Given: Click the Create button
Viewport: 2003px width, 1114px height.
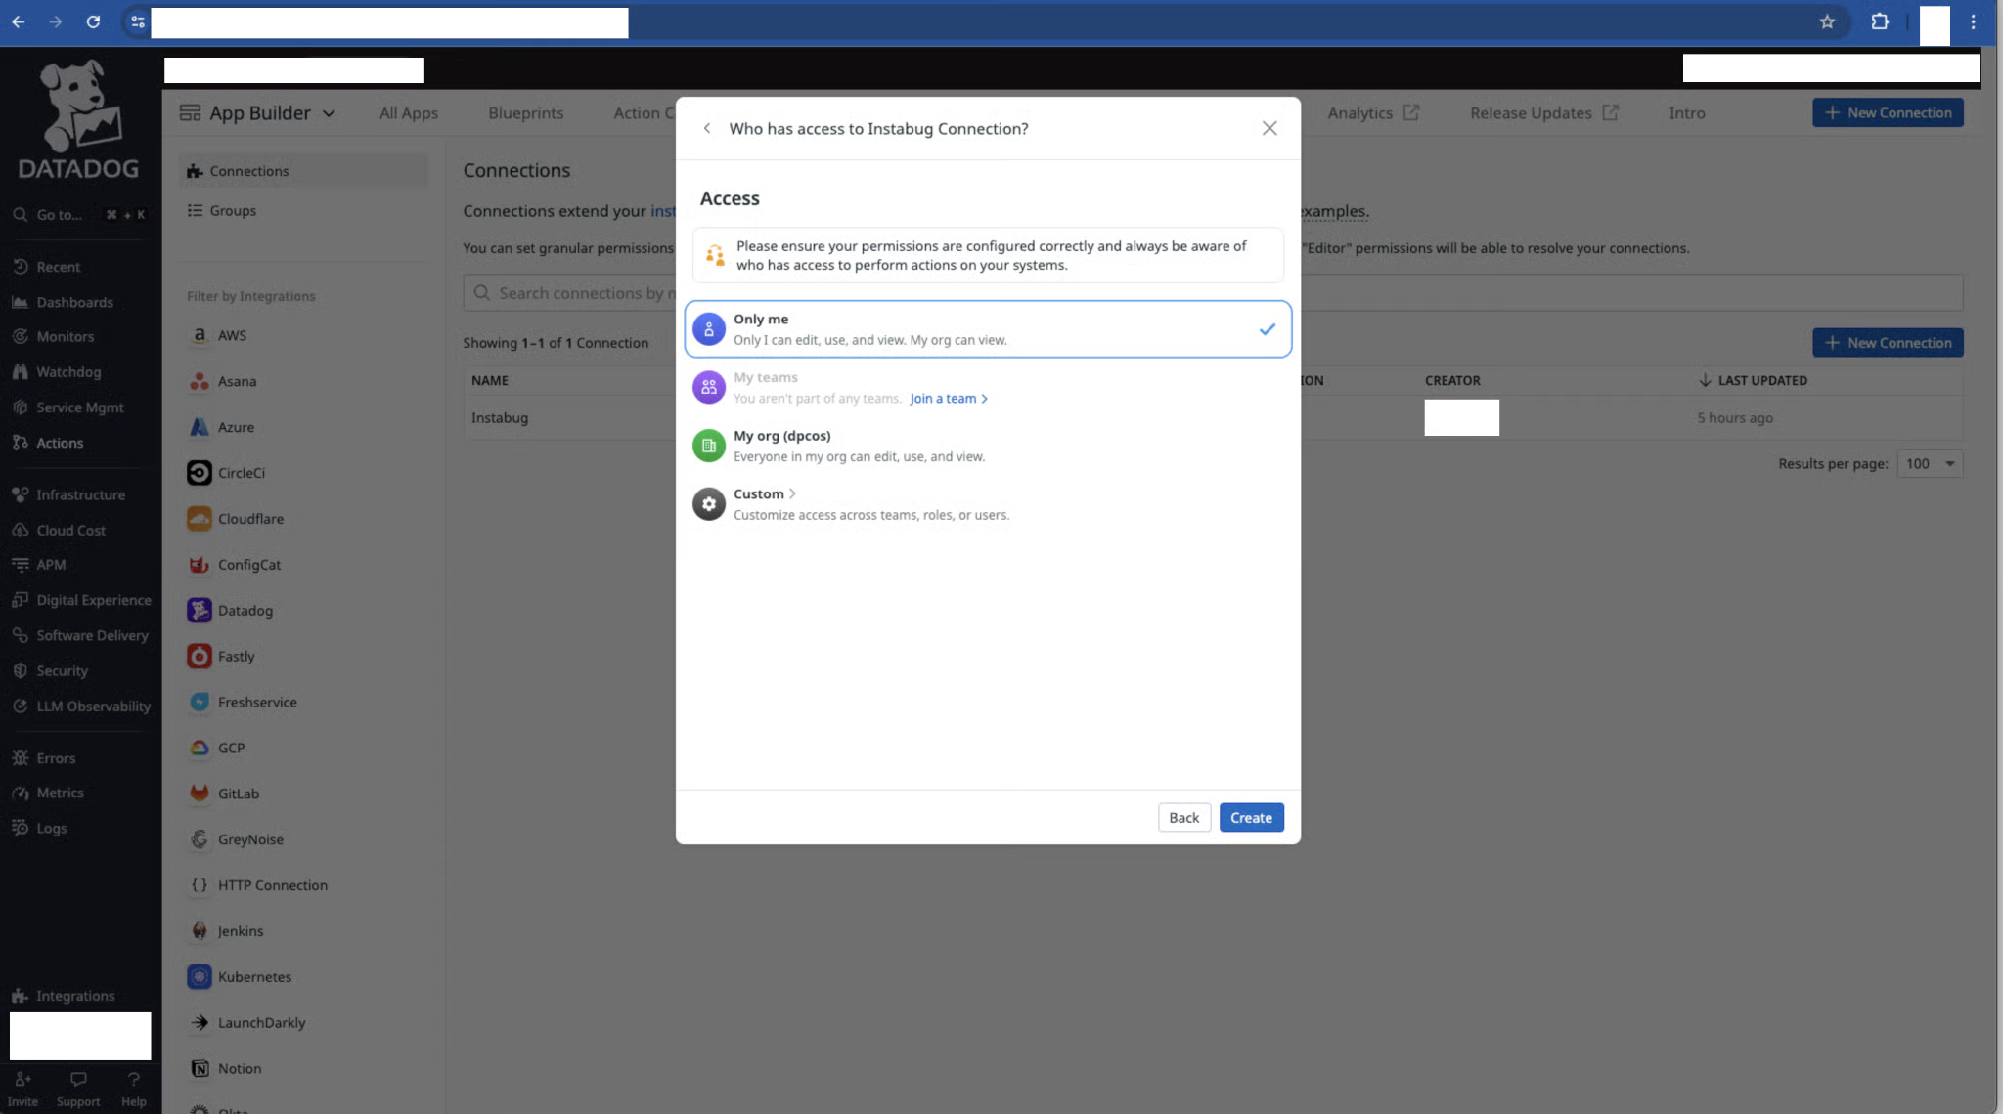Looking at the screenshot, I should point(1251,818).
